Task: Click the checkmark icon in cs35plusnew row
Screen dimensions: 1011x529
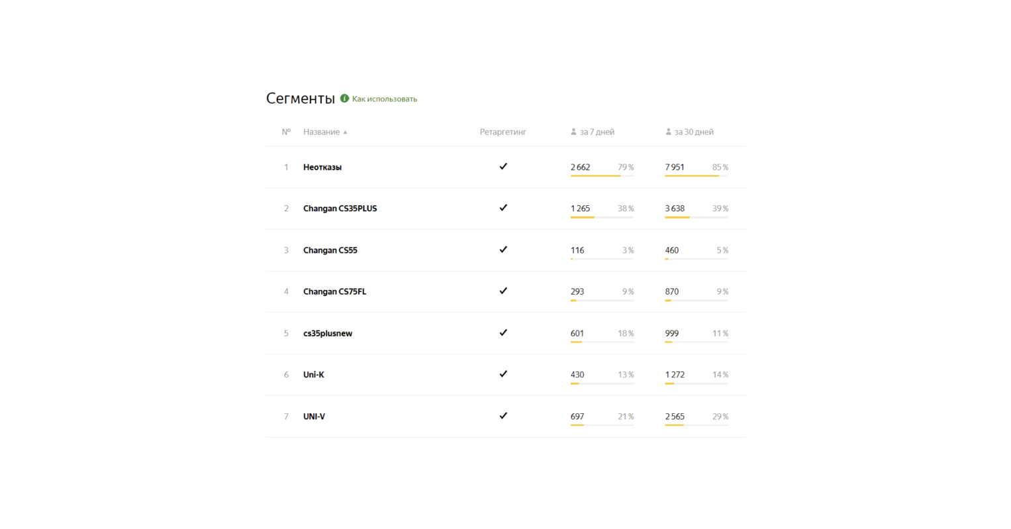Action: coord(503,333)
